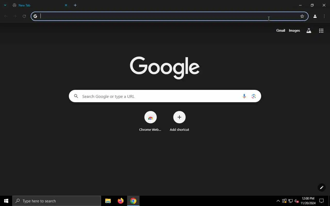Screen dimensions: 330x206
Task: Open the clock showing 12:00 PM
Action: (308, 201)
